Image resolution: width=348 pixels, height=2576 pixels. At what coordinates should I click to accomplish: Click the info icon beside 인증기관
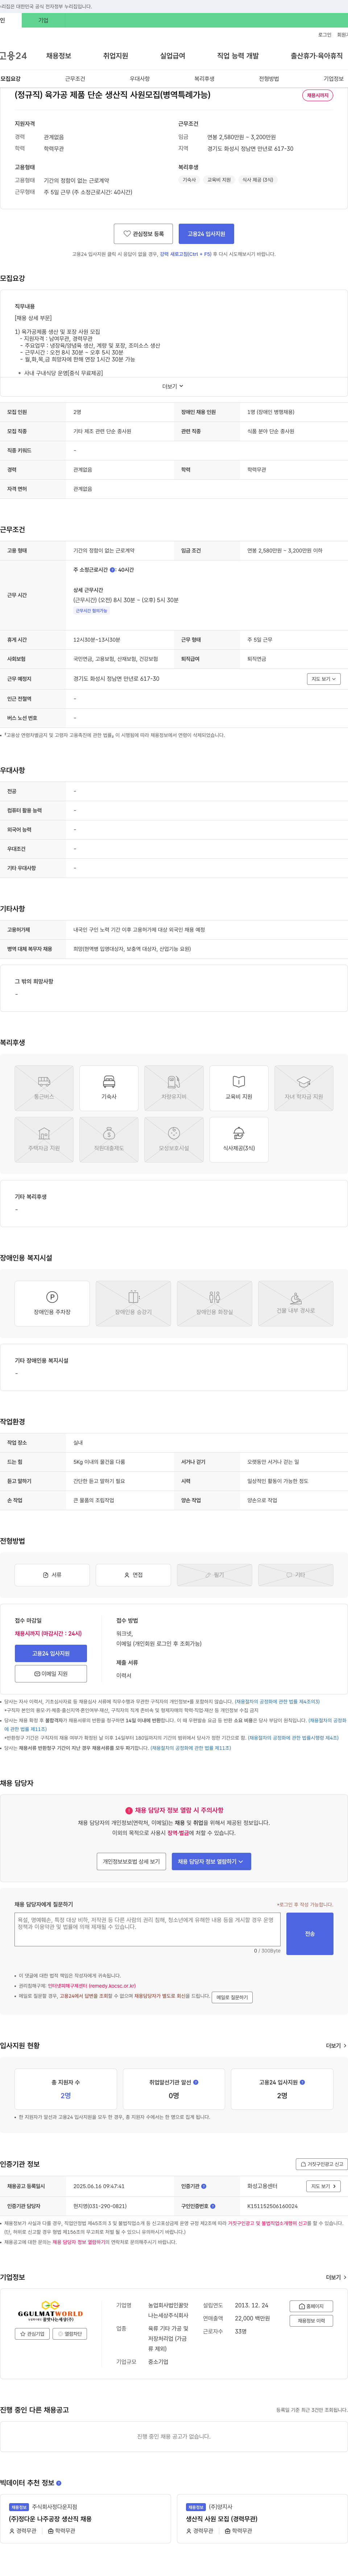click(x=204, y=2186)
